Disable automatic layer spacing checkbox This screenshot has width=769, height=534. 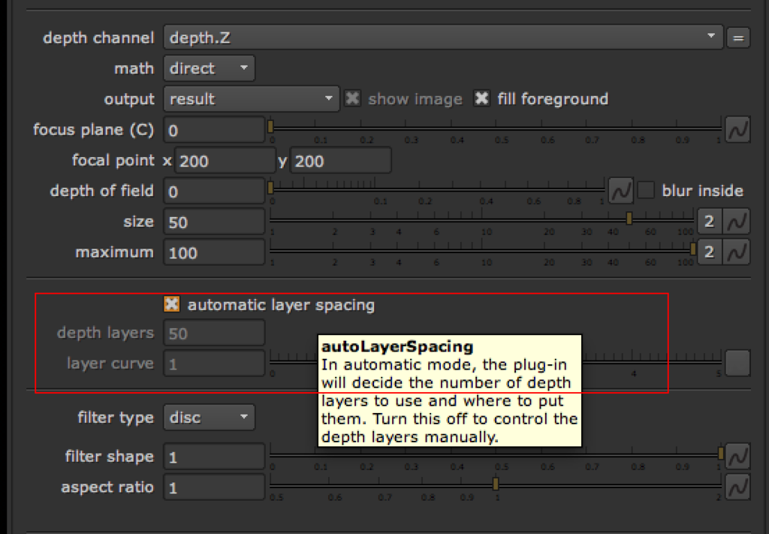(172, 304)
